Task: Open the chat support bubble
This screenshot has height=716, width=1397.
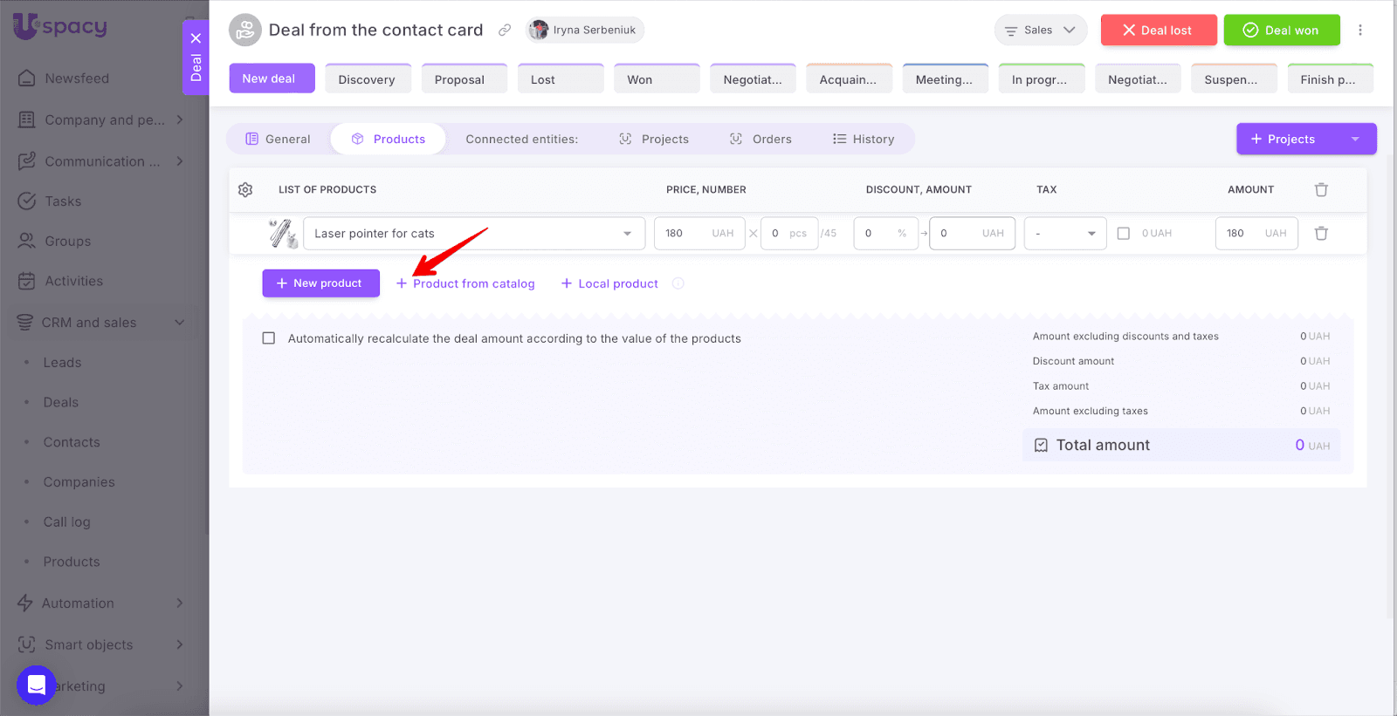Action: (x=36, y=685)
